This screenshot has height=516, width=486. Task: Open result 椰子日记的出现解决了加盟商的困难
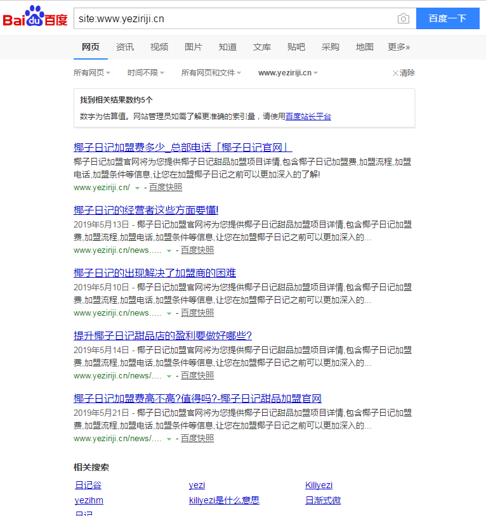coord(155,273)
